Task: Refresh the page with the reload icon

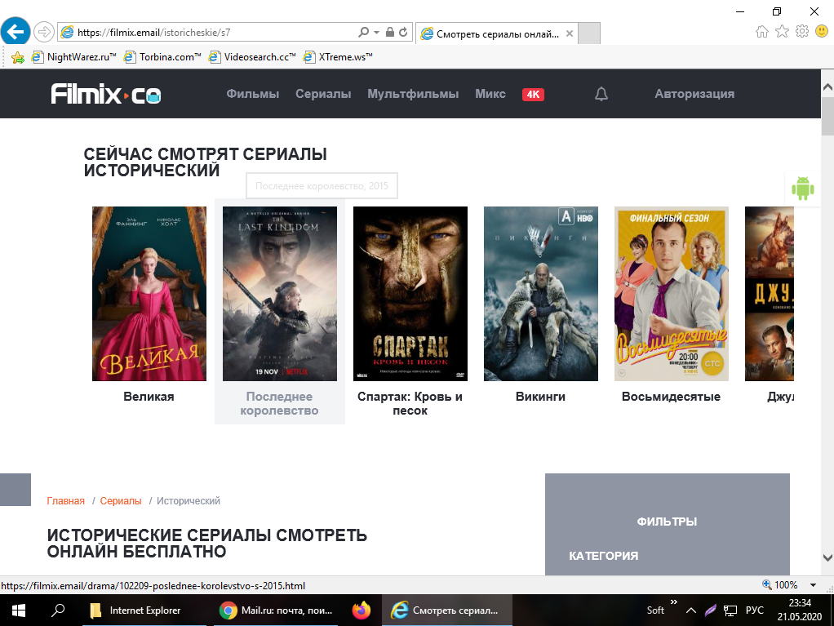Action: (x=403, y=33)
